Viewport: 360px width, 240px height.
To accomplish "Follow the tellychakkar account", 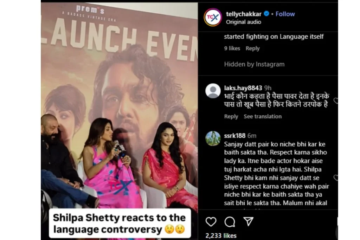I will click(285, 14).
